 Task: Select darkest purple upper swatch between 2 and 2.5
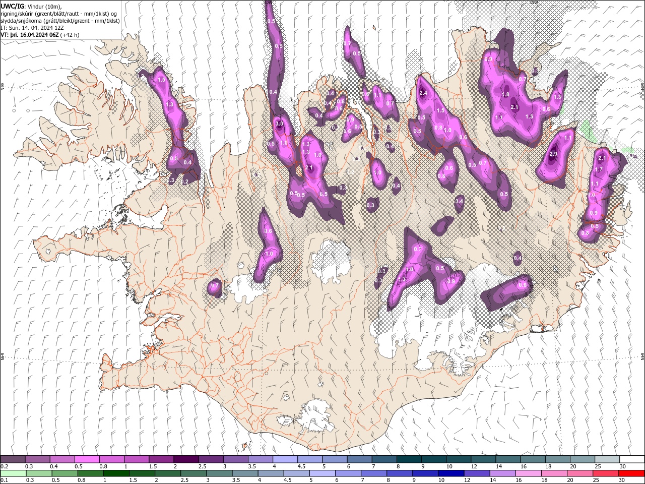tap(186, 459)
